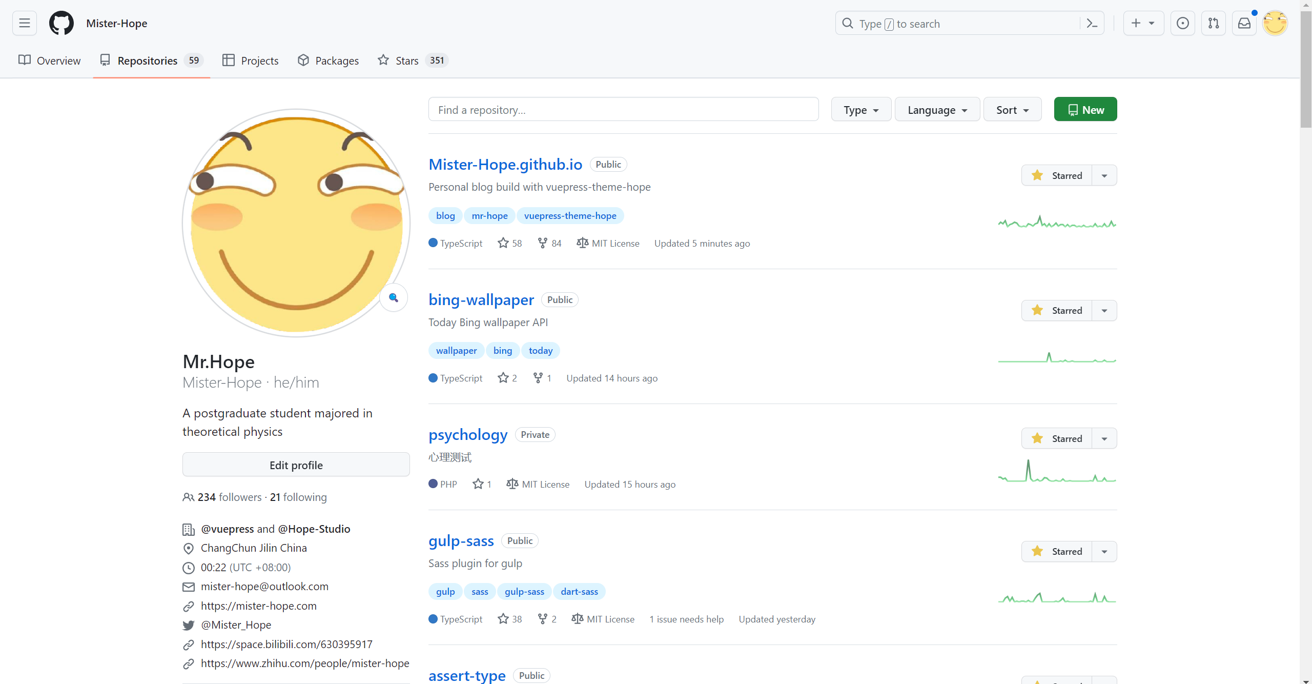
Task: Open the Pull requests icon in header
Action: [1213, 23]
